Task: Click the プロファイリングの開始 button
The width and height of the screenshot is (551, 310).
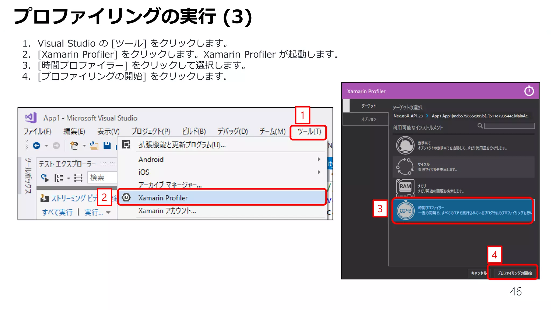Action: (514, 273)
